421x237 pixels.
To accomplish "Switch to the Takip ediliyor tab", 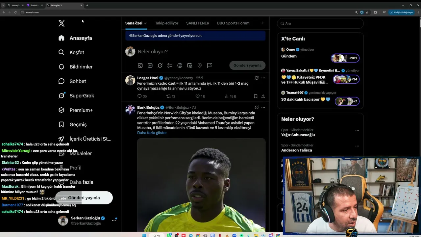I will 167,23.
